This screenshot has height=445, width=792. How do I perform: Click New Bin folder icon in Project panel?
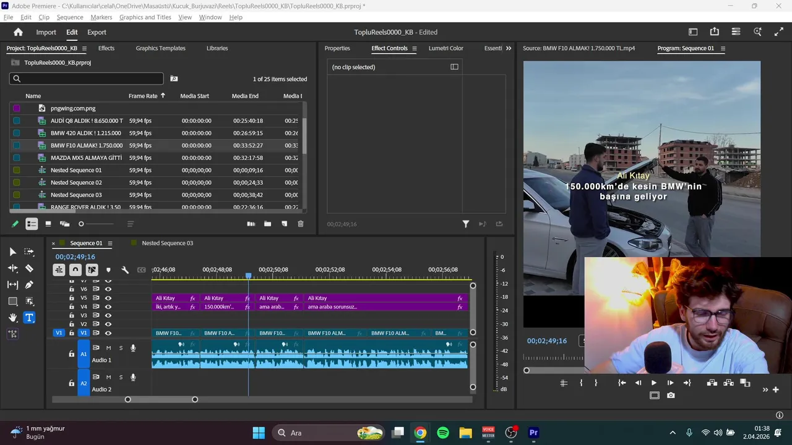267,224
